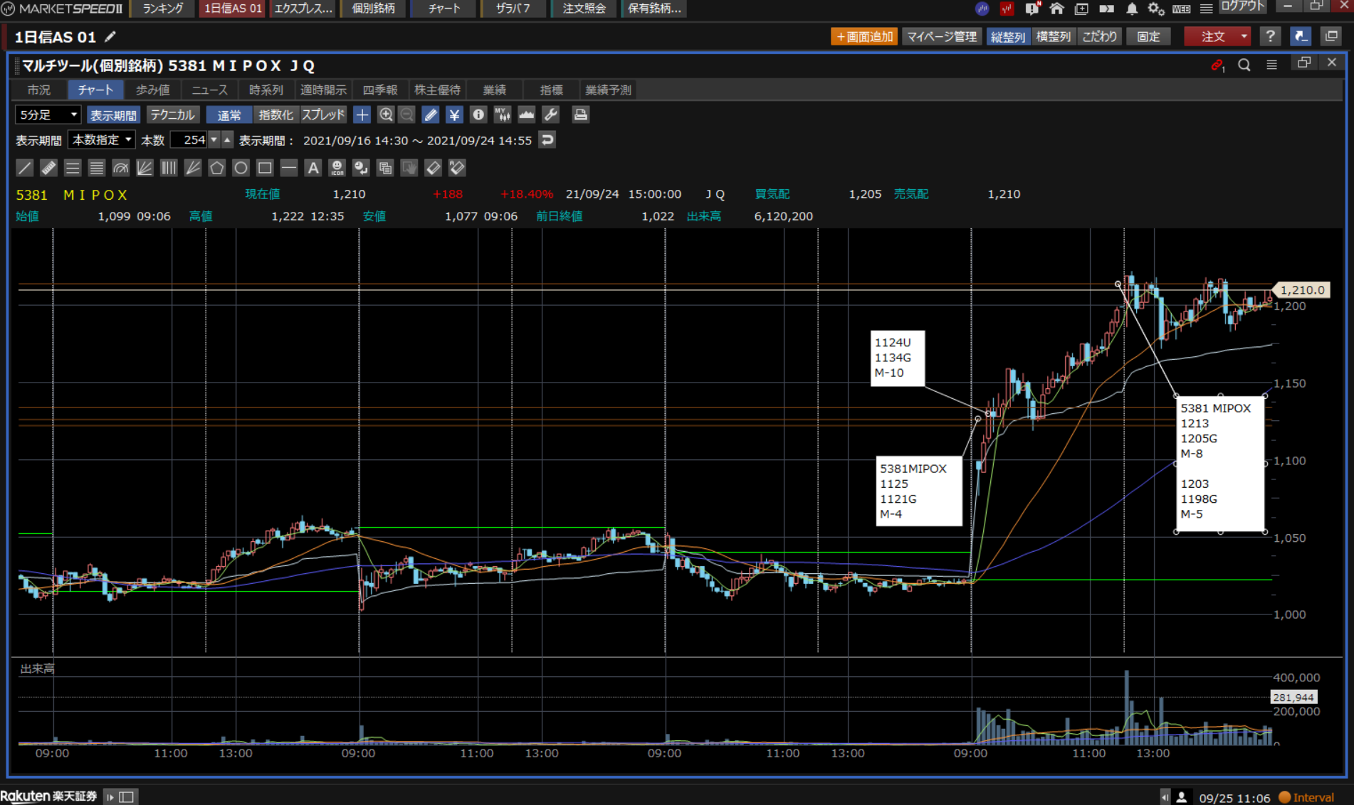Select the pentagon shape drawing tool
Image resolution: width=1354 pixels, height=805 pixels.
click(x=216, y=168)
